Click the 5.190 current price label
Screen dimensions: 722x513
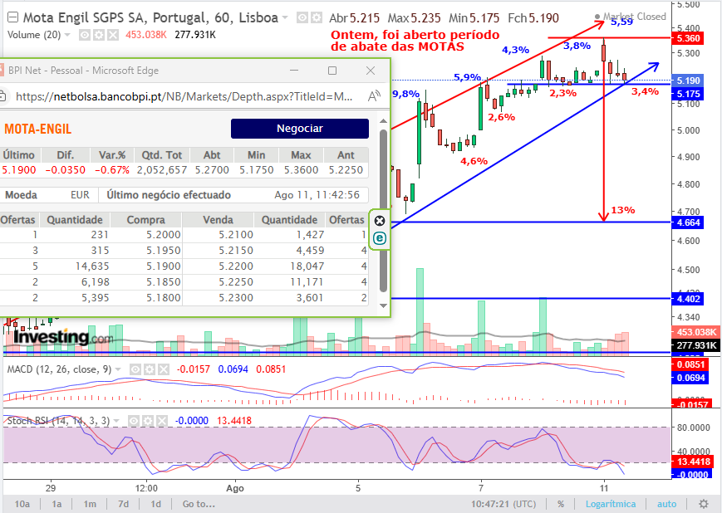pos(689,81)
